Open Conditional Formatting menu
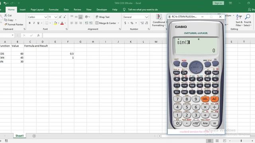The image size is (255, 143). [x=159, y=20]
